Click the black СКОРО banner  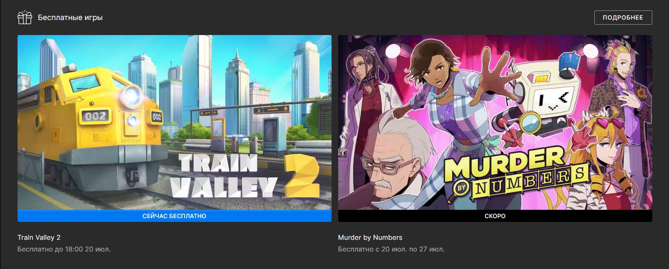pyautogui.click(x=495, y=216)
